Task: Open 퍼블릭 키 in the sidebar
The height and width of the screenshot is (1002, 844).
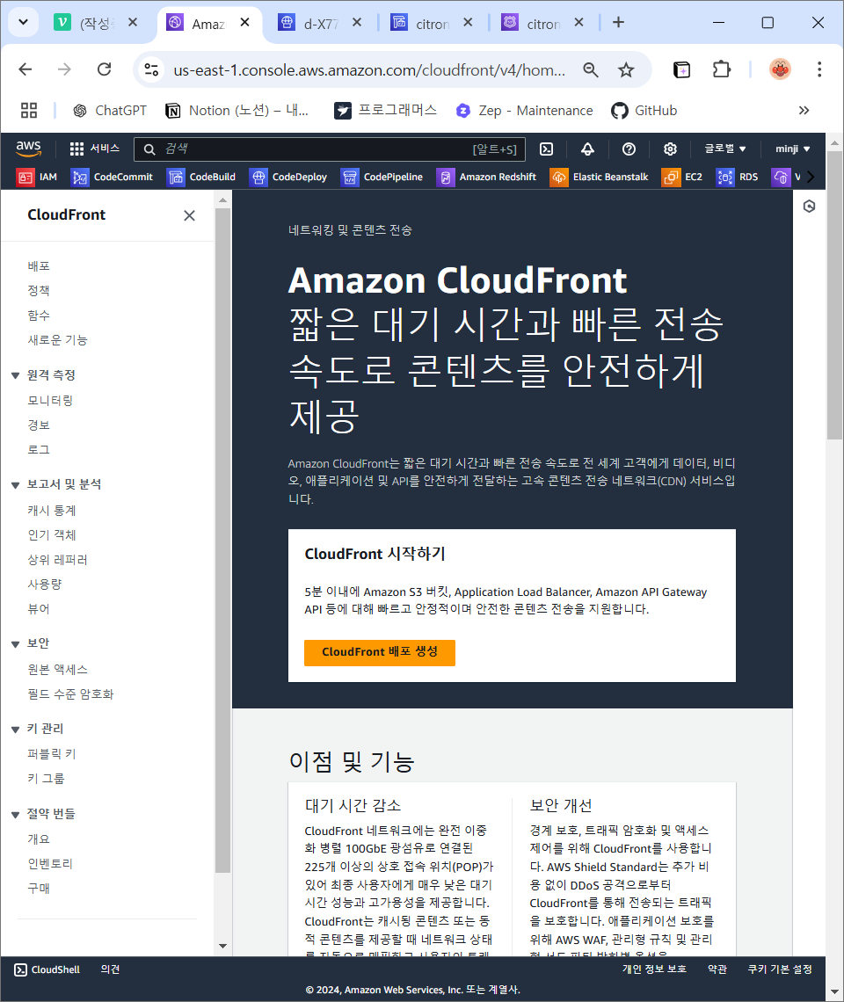Action: click(52, 754)
